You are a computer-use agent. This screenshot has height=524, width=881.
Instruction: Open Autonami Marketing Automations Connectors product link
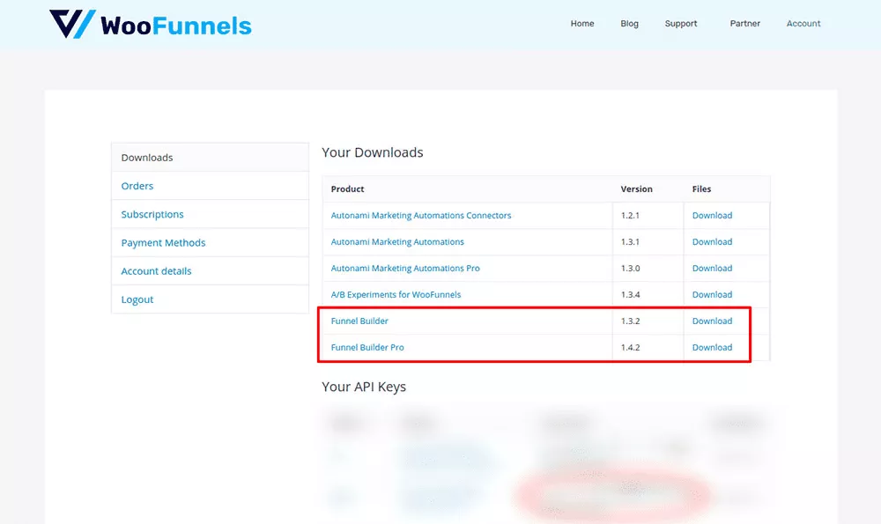pyautogui.click(x=421, y=215)
